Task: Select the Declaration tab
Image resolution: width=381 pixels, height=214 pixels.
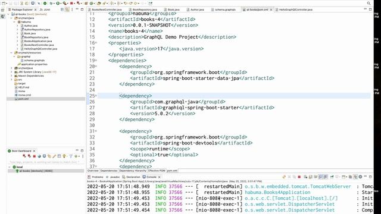Action: tap(132, 177)
